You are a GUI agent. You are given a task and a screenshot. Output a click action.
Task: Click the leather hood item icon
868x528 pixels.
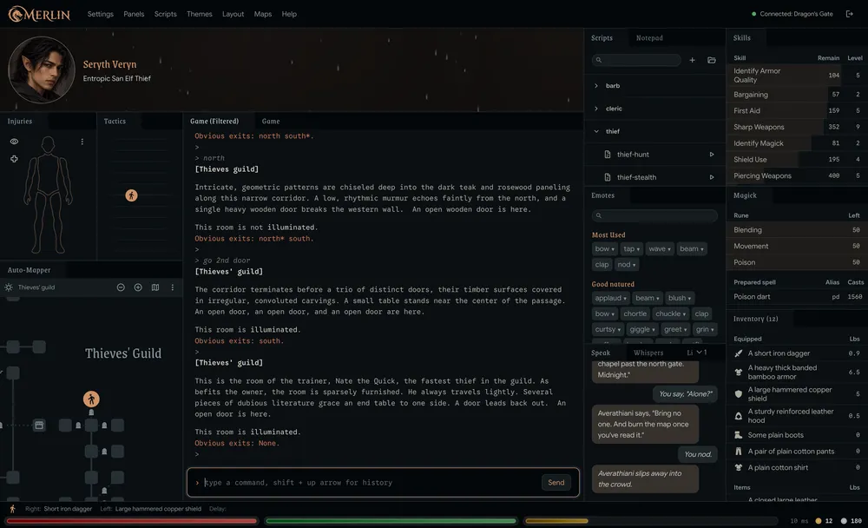tap(739, 415)
